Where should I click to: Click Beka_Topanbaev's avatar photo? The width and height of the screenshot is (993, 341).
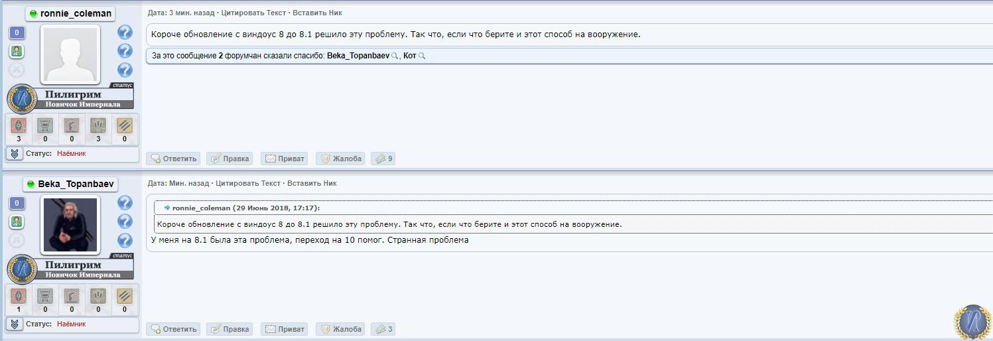[70, 225]
